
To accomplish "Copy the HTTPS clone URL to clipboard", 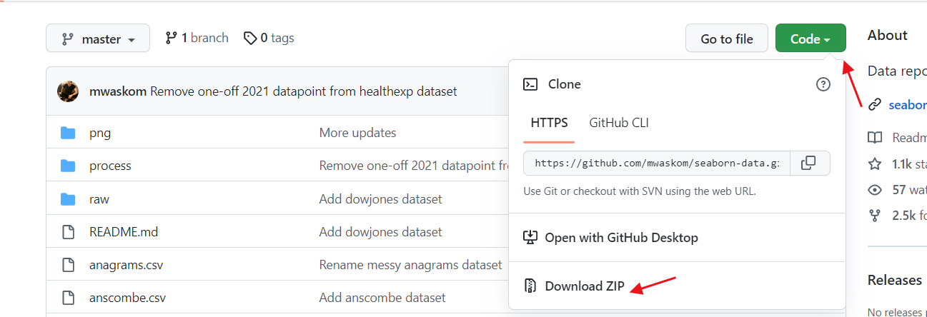I will point(808,163).
